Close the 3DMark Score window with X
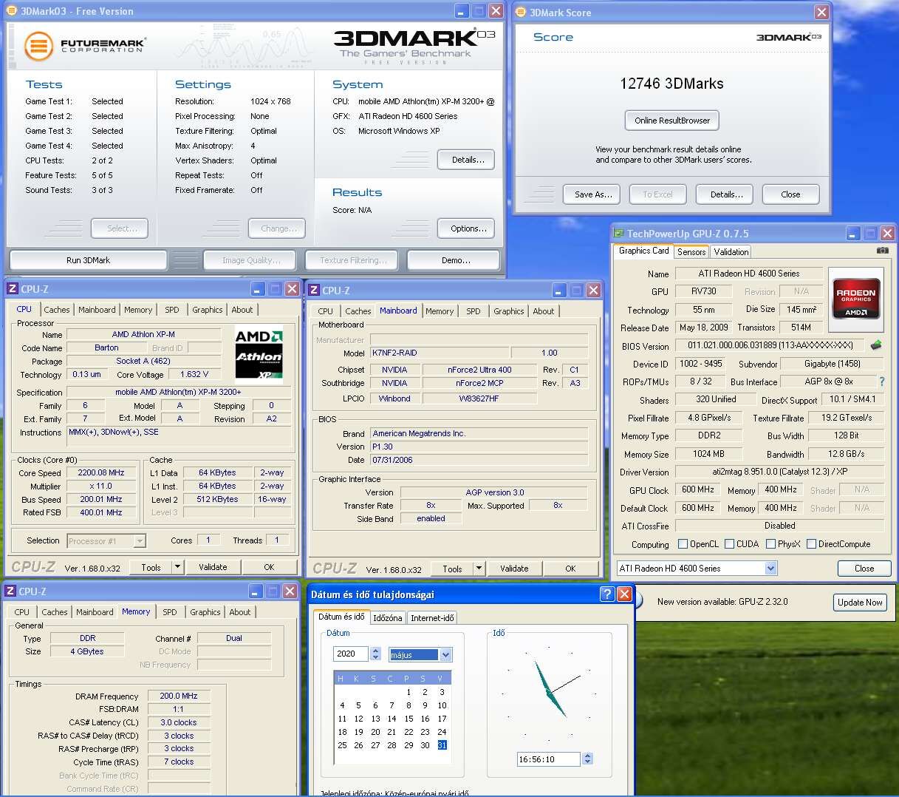 pyautogui.click(x=821, y=13)
